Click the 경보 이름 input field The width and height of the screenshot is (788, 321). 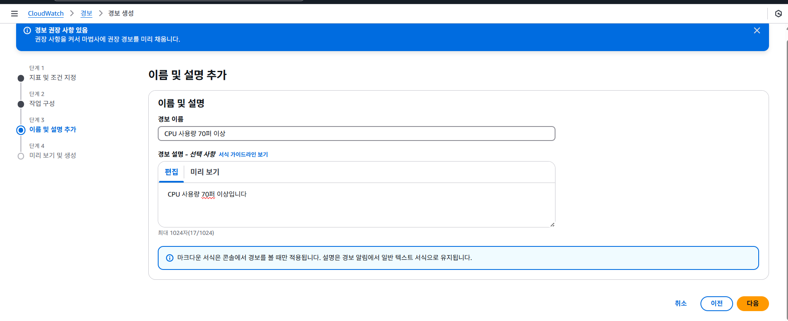(356, 134)
